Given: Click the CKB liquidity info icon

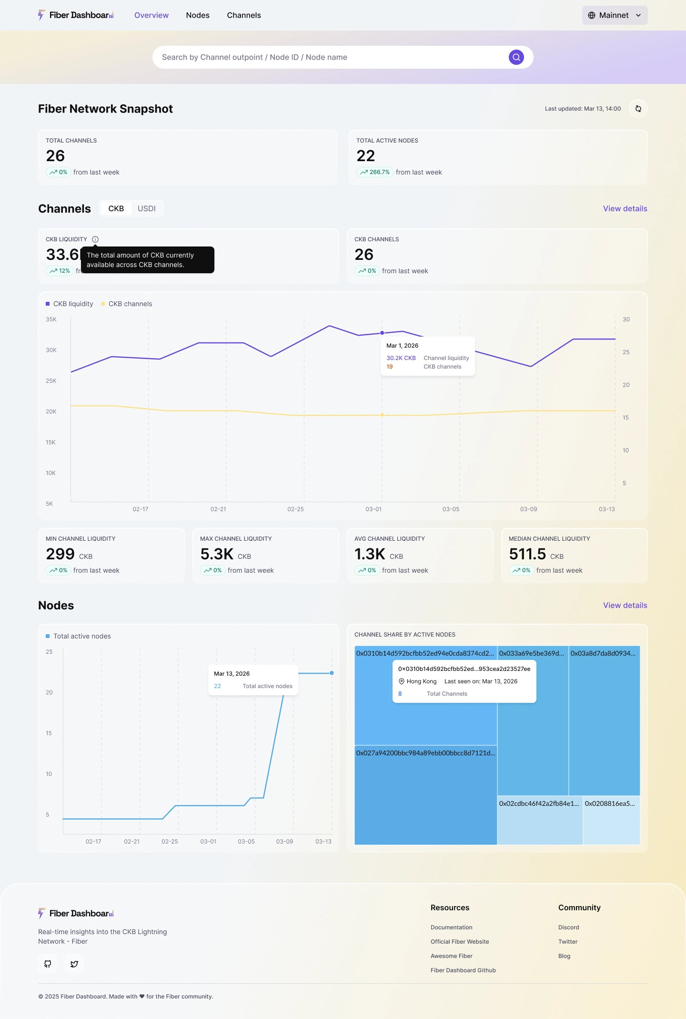Looking at the screenshot, I should [x=95, y=239].
